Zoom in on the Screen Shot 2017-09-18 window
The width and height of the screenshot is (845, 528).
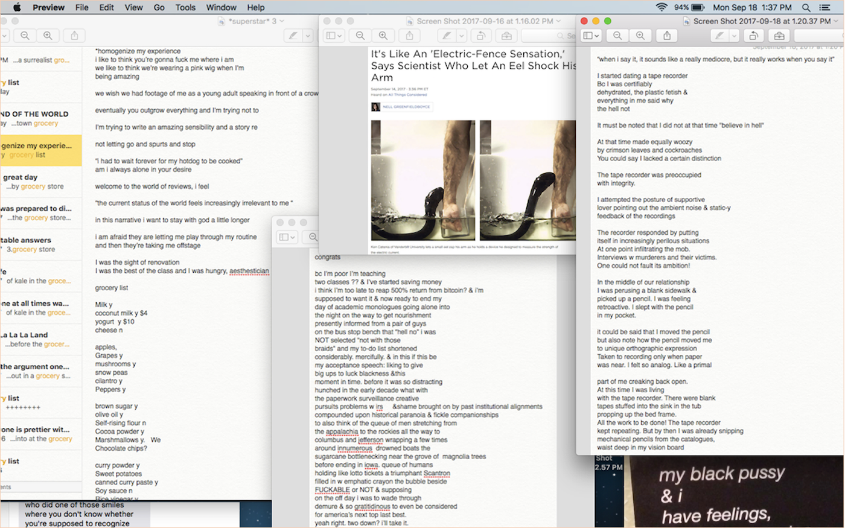(640, 36)
